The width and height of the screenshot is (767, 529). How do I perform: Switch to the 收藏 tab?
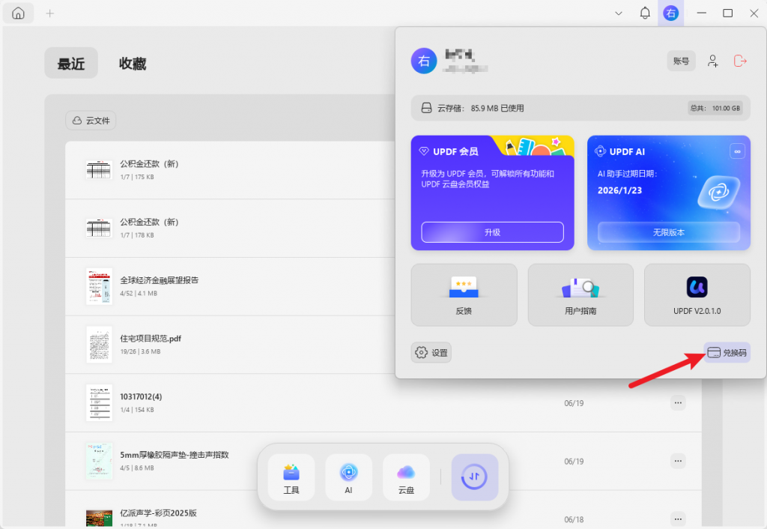point(133,63)
